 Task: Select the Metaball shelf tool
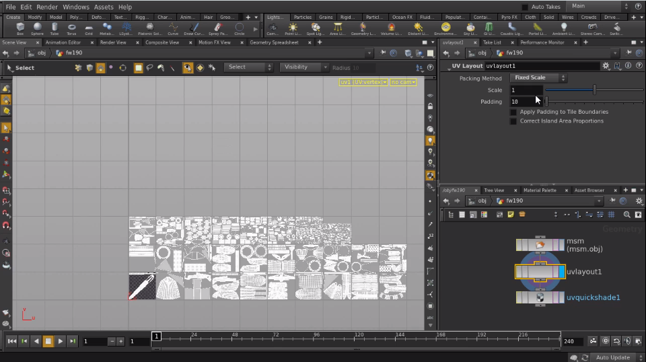tap(107, 29)
